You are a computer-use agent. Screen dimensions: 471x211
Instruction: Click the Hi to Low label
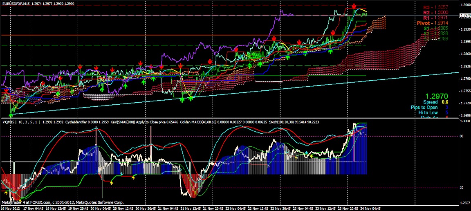pyautogui.click(x=428, y=112)
